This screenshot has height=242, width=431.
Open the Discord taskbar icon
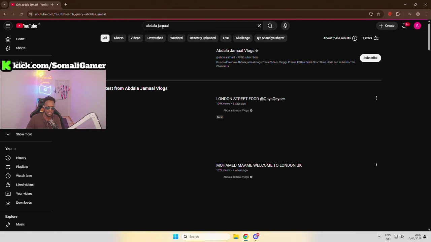click(256, 237)
